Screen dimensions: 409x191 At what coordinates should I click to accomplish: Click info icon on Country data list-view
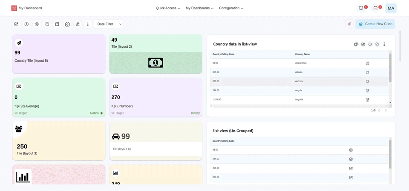click(370, 44)
